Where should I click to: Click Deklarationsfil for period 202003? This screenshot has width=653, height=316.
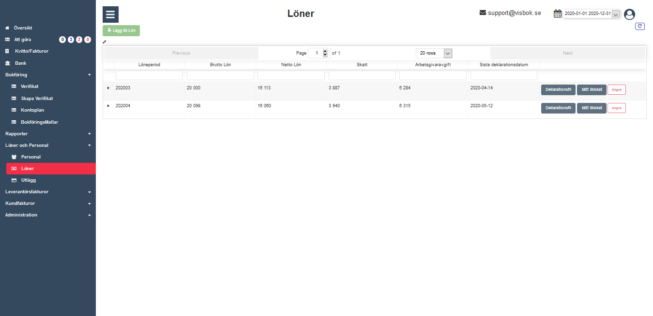pos(558,90)
